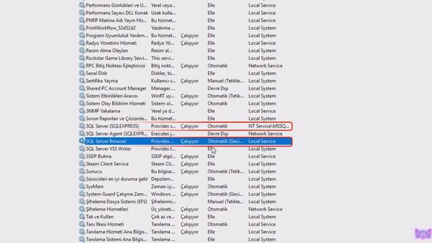Click Otomatik startup type in SysMain row

217,186
